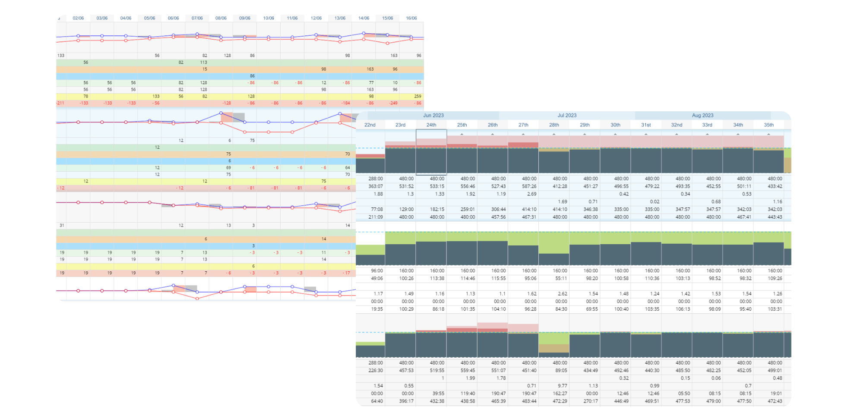
Task: Click red data point at 13/06 in top chart
Action: (340, 42)
